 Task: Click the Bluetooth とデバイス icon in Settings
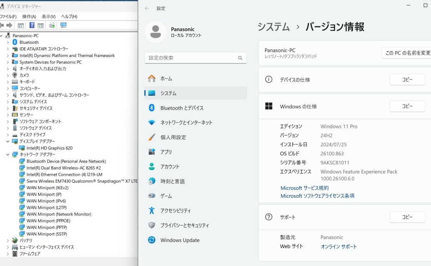click(152, 108)
